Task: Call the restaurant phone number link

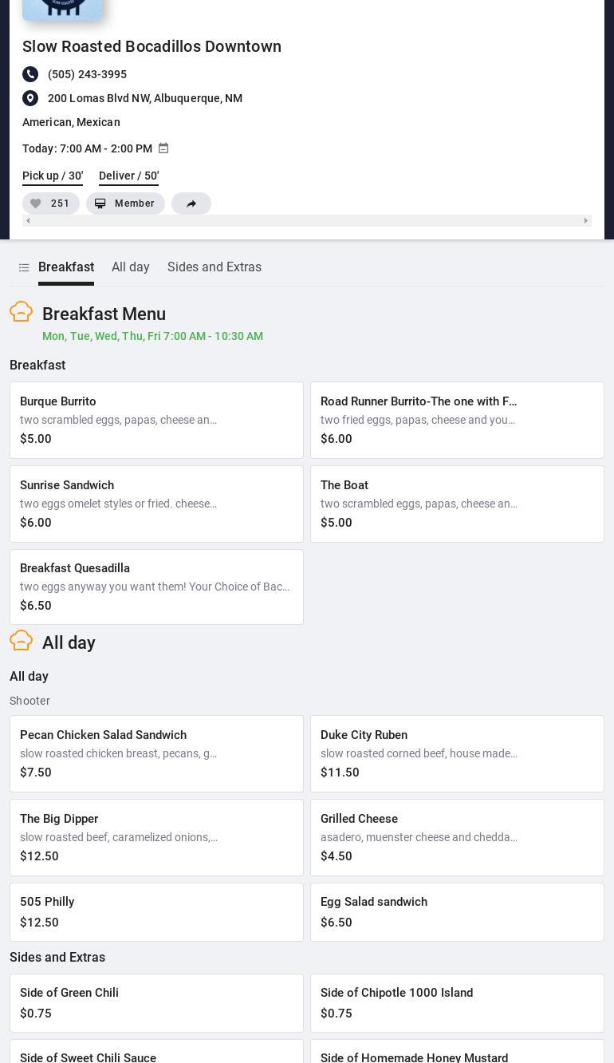Action: (x=87, y=74)
